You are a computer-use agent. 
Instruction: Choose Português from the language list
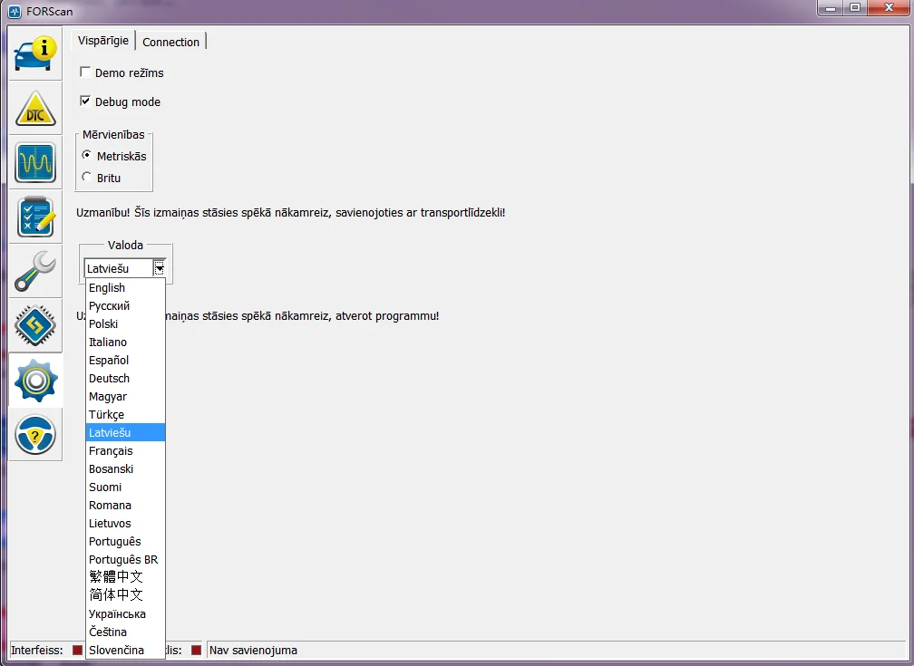click(125, 541)
